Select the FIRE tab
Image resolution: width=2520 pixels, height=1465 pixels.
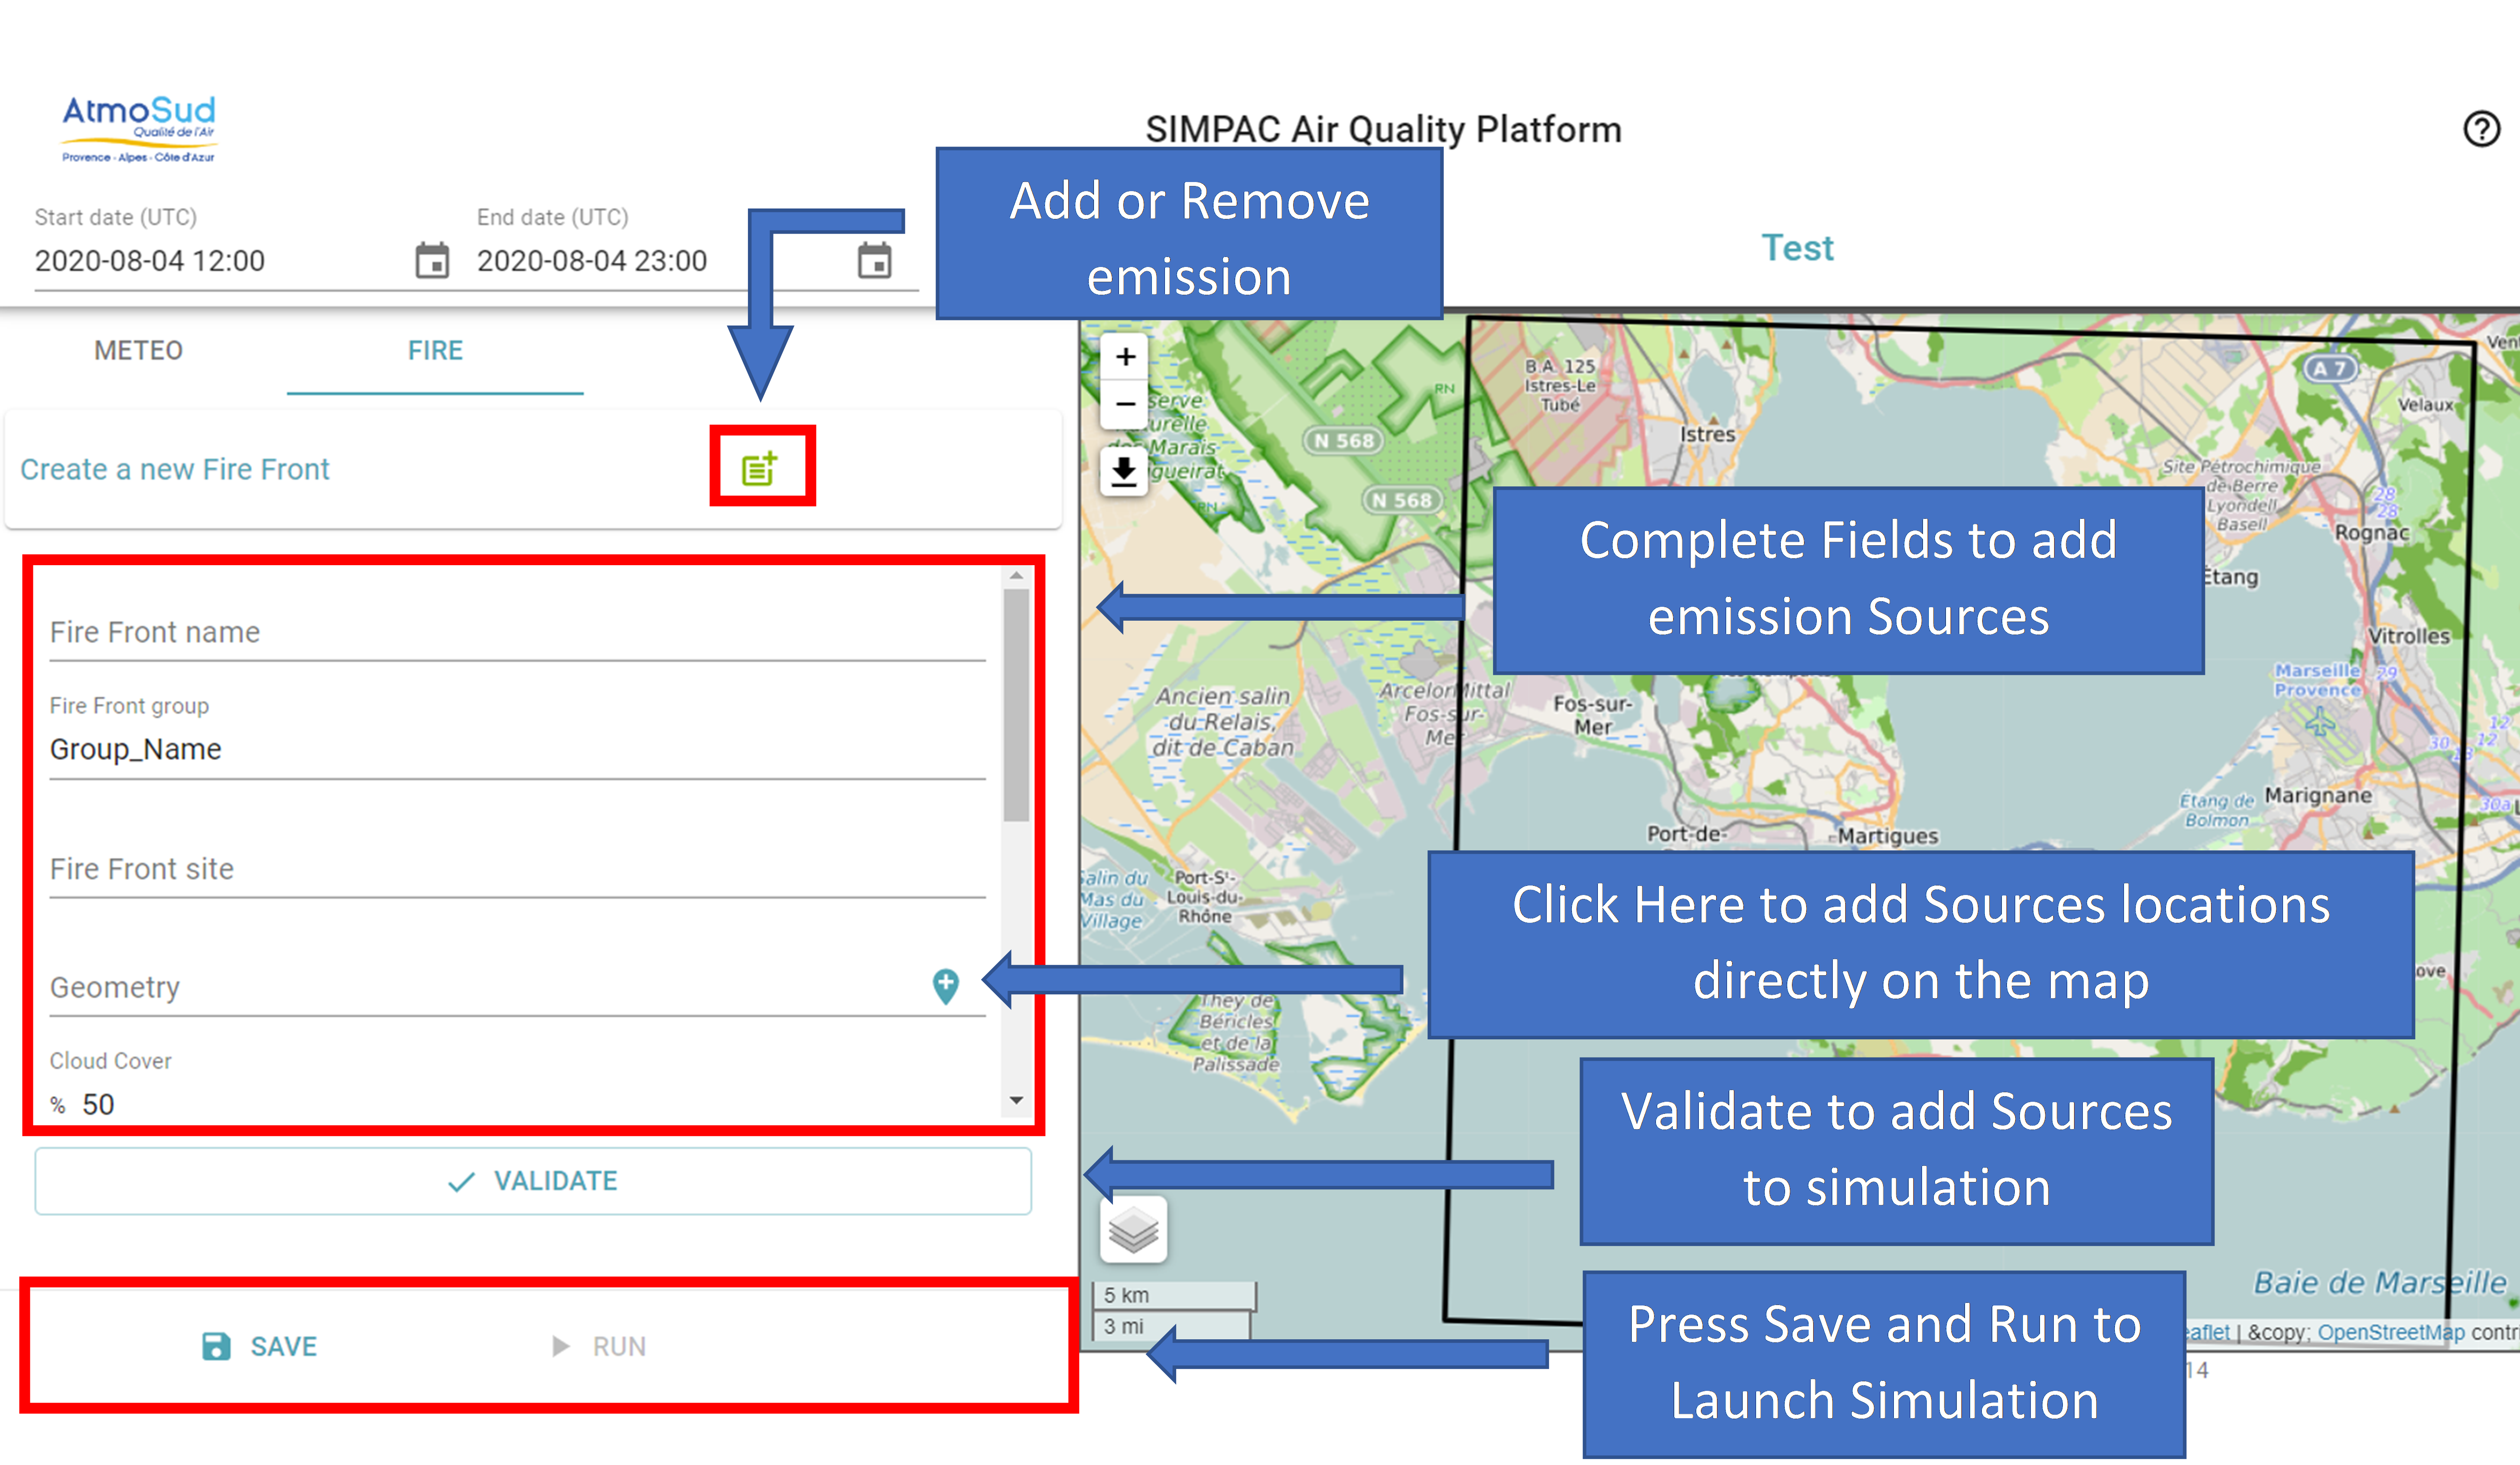click(x=435, y=351)
